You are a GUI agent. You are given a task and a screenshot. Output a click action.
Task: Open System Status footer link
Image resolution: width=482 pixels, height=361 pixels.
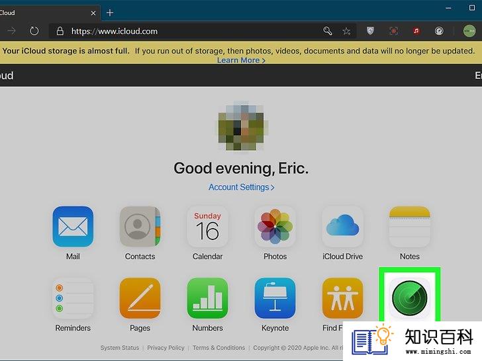coord(120,348)
